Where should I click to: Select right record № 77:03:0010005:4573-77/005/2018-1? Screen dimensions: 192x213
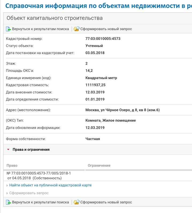coord(39,173)
